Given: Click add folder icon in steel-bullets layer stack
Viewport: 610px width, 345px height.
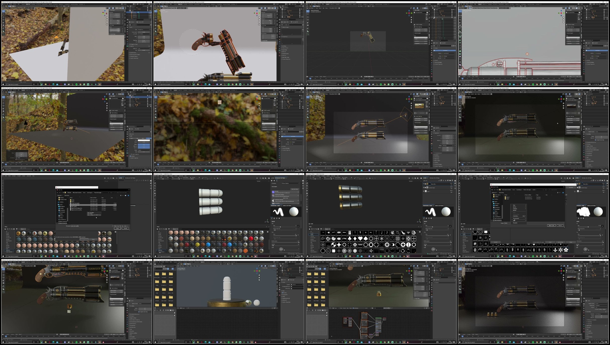Looking at the screenshot, I should point(450,180).
